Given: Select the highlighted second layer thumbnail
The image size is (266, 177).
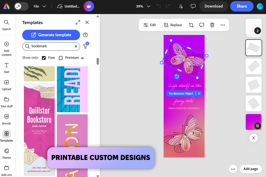Looking at the screenshot, I should coord(254,48).
